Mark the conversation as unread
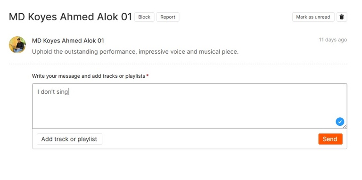Image resolution: width=362 pixels, height=180 pixels. pos(313,17)
